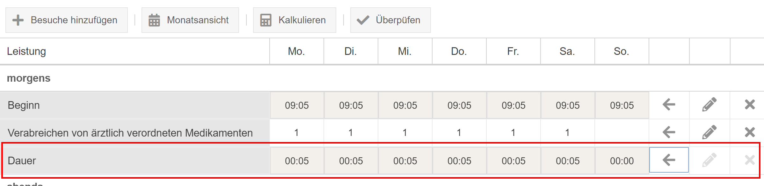Click the X icon in Dauer row
The height and width of the screenshot is (186, 764).
750,160
